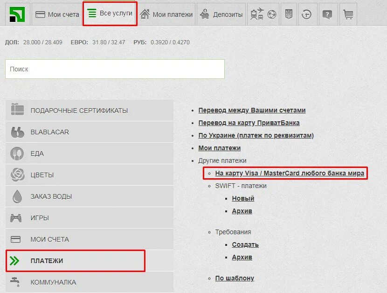This screenshot has height=293, width=387.
Task: Open the Мои счета tab
Action: click(x=57, y=14)
